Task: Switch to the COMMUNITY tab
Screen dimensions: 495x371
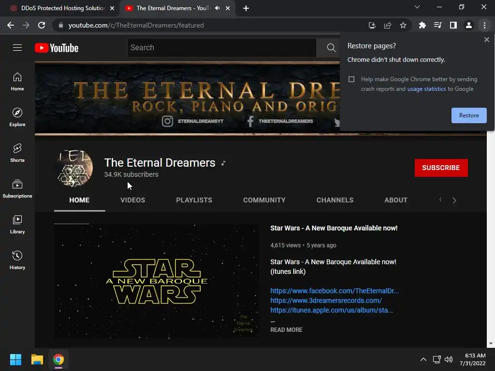Action: [x=264, y=200]
